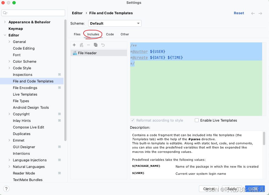
Task: Click the Language Injections project-level icon
Action: point(60,160)
